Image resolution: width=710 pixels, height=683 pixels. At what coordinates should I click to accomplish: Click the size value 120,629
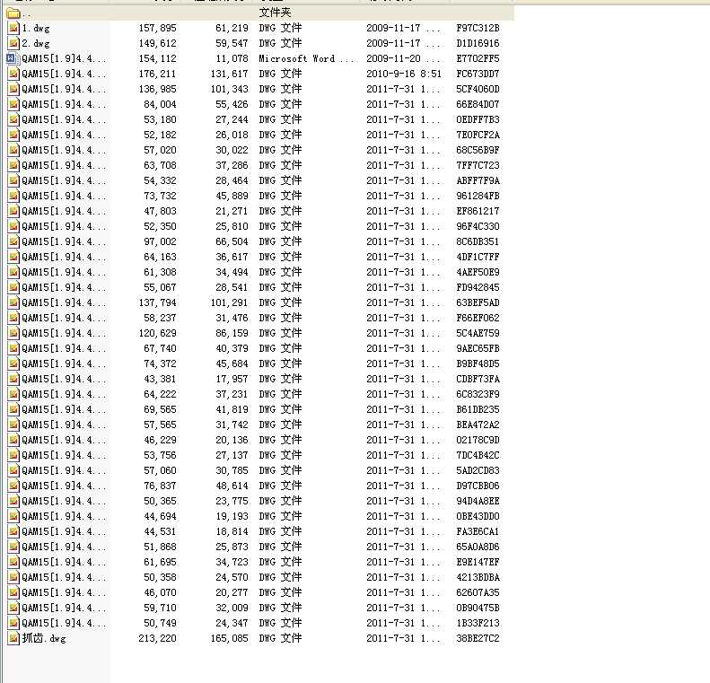(157, 333)
